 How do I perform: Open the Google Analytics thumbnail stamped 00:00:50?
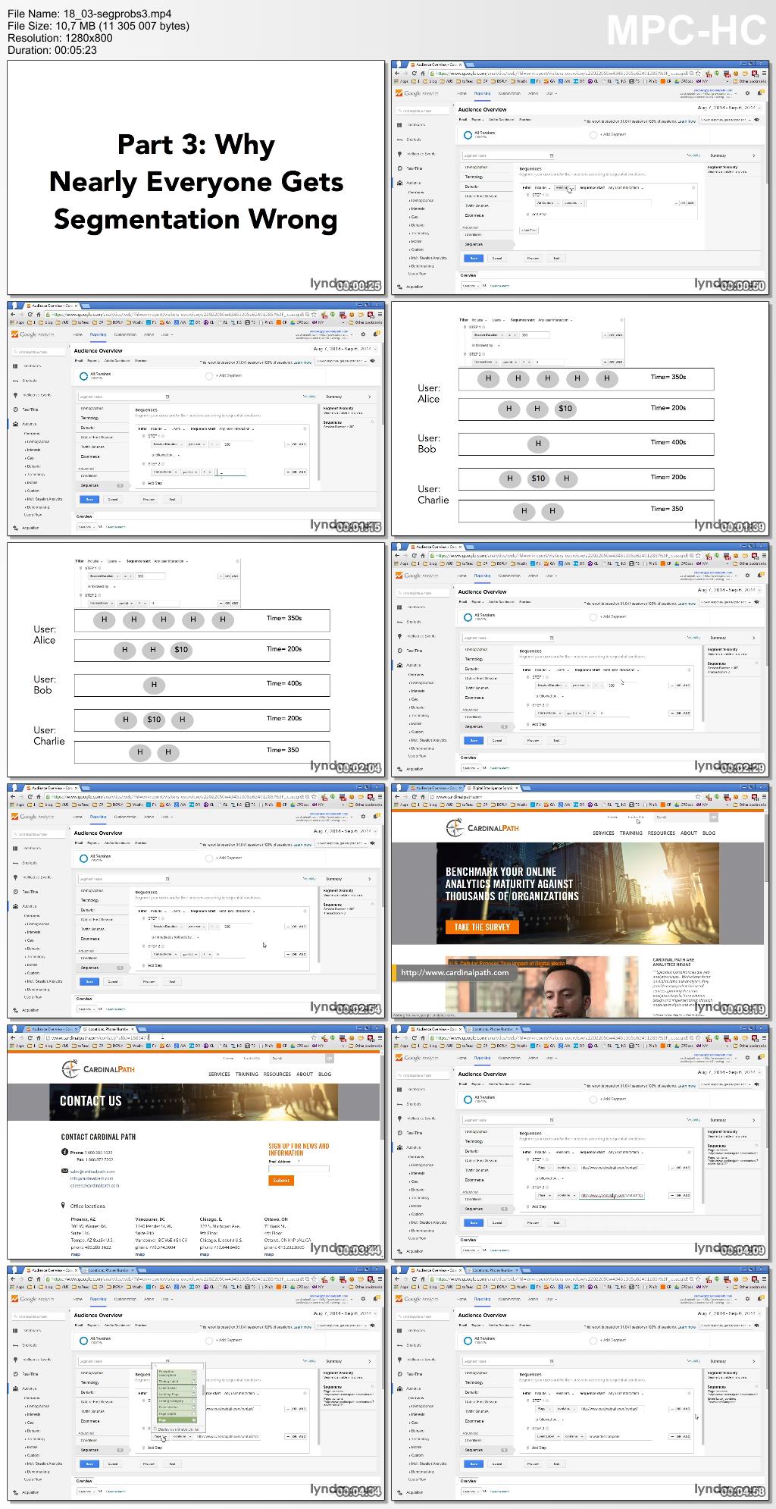click(x=580, y=177)
